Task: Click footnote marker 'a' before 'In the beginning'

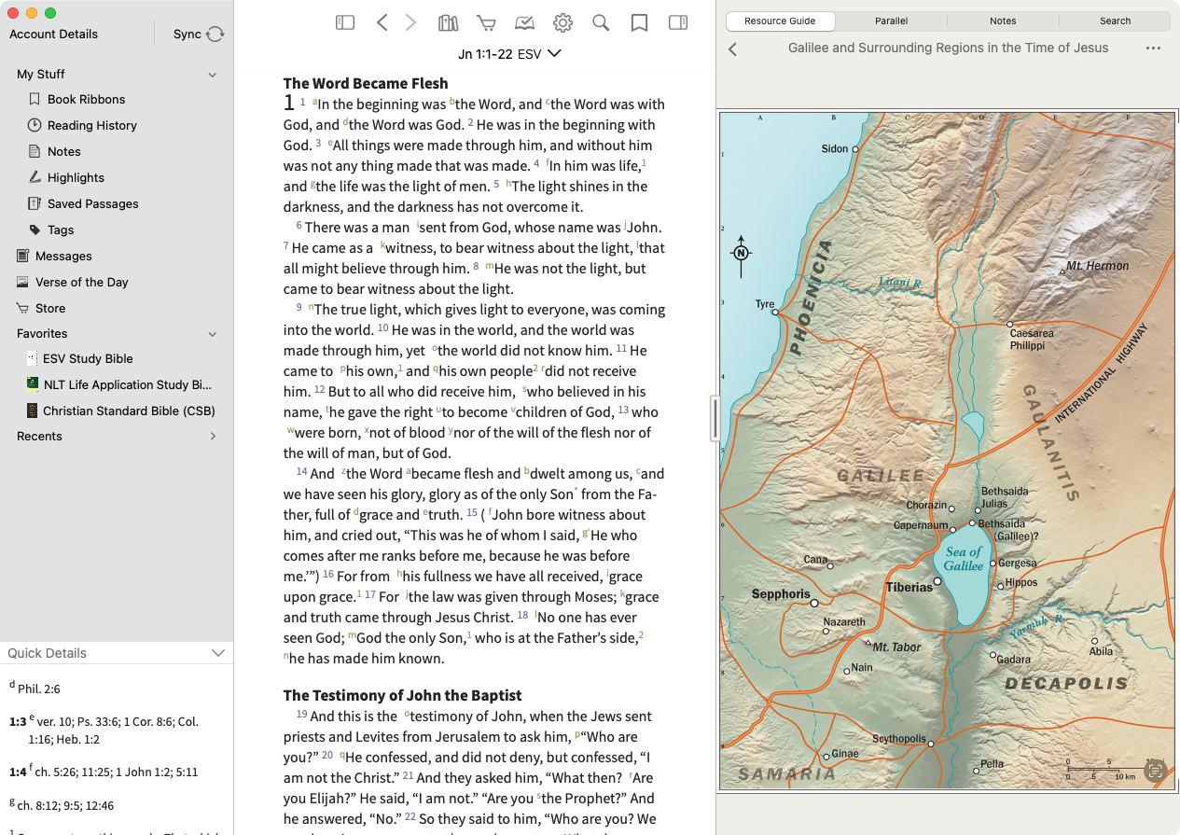Action: click(x=314, y=102)
